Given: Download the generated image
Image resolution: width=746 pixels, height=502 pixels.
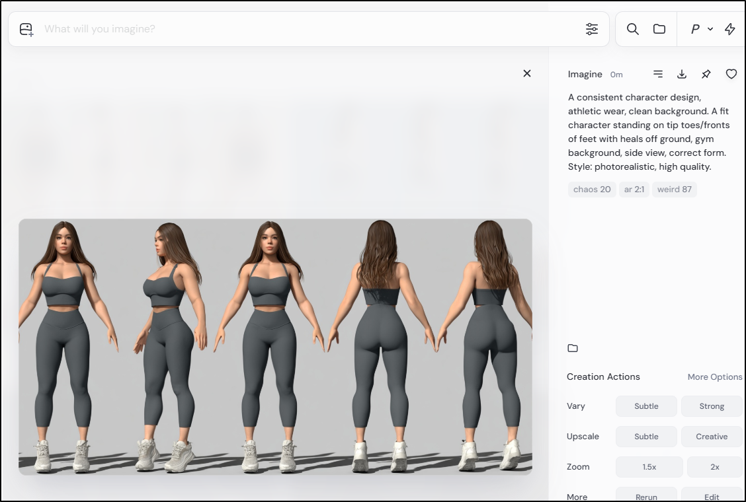Looking at the screenshot, I should coord(682,74).
